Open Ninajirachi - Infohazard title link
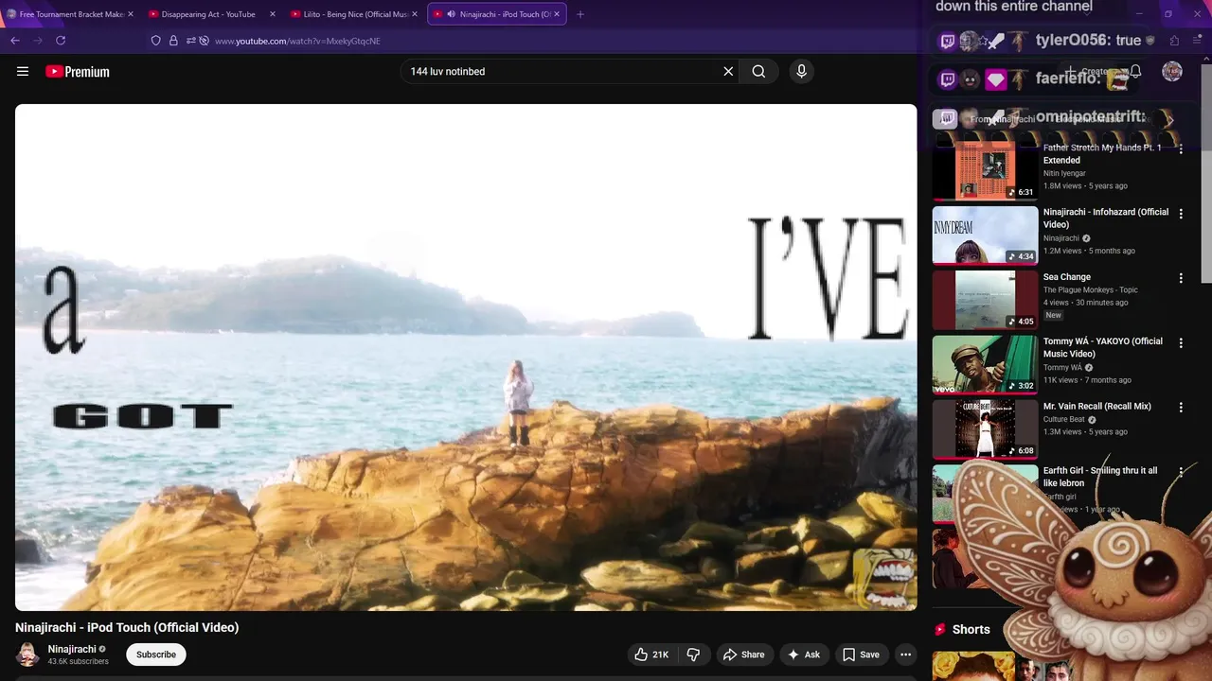Screen dimensions: 1212x681 pos(1106,218)
